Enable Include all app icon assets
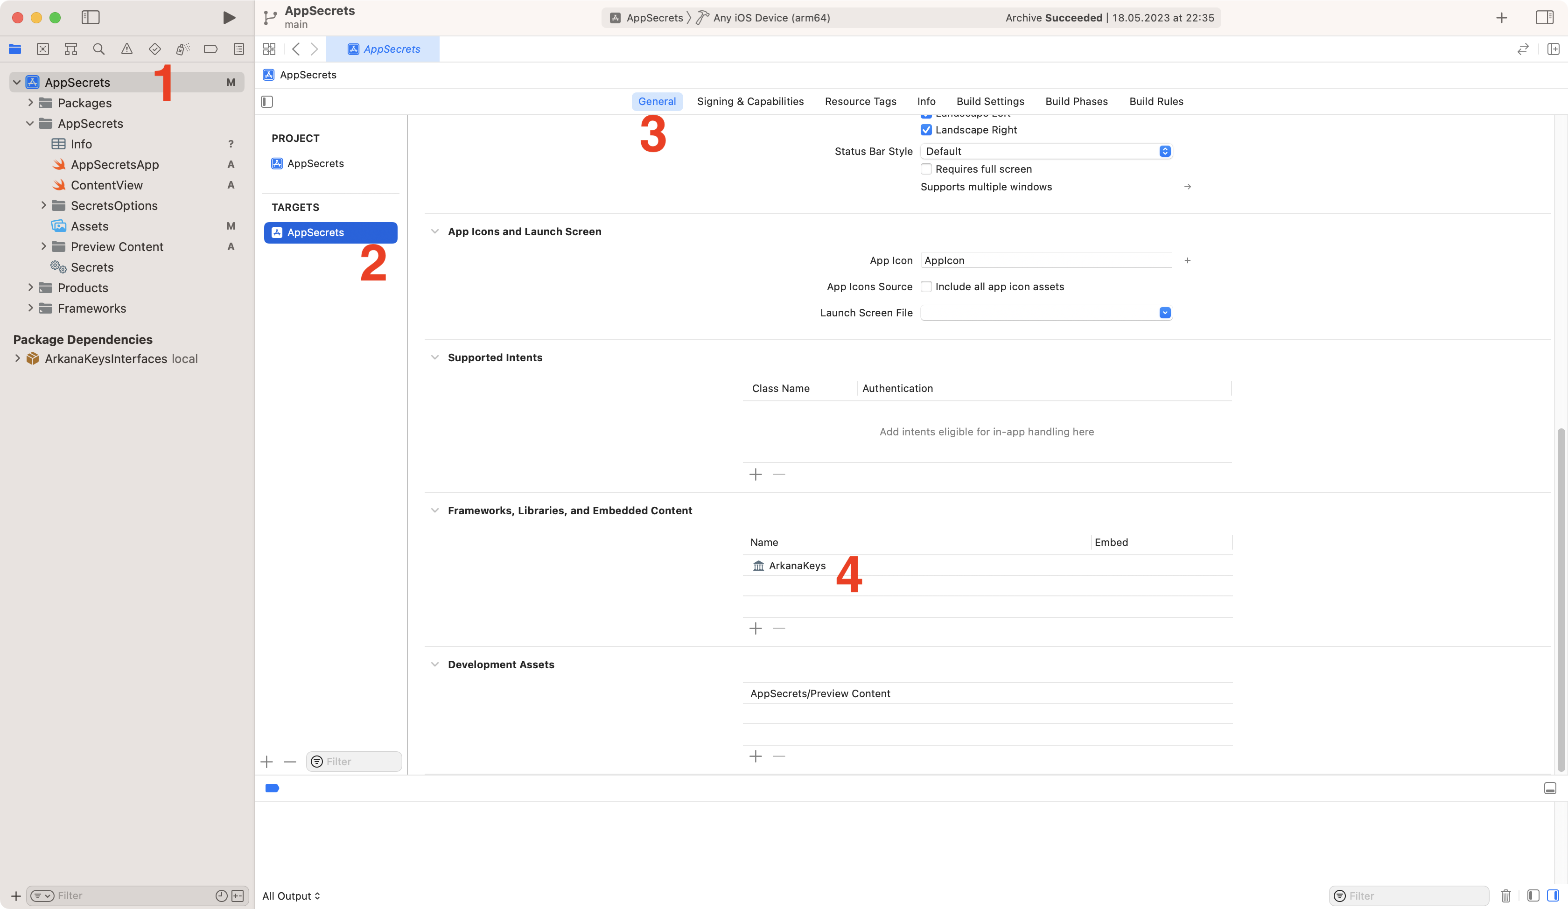 point(926,286)
